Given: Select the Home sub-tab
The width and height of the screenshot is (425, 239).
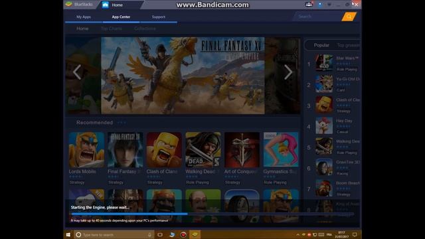Looking at the screenshot, I should [82, 29].
